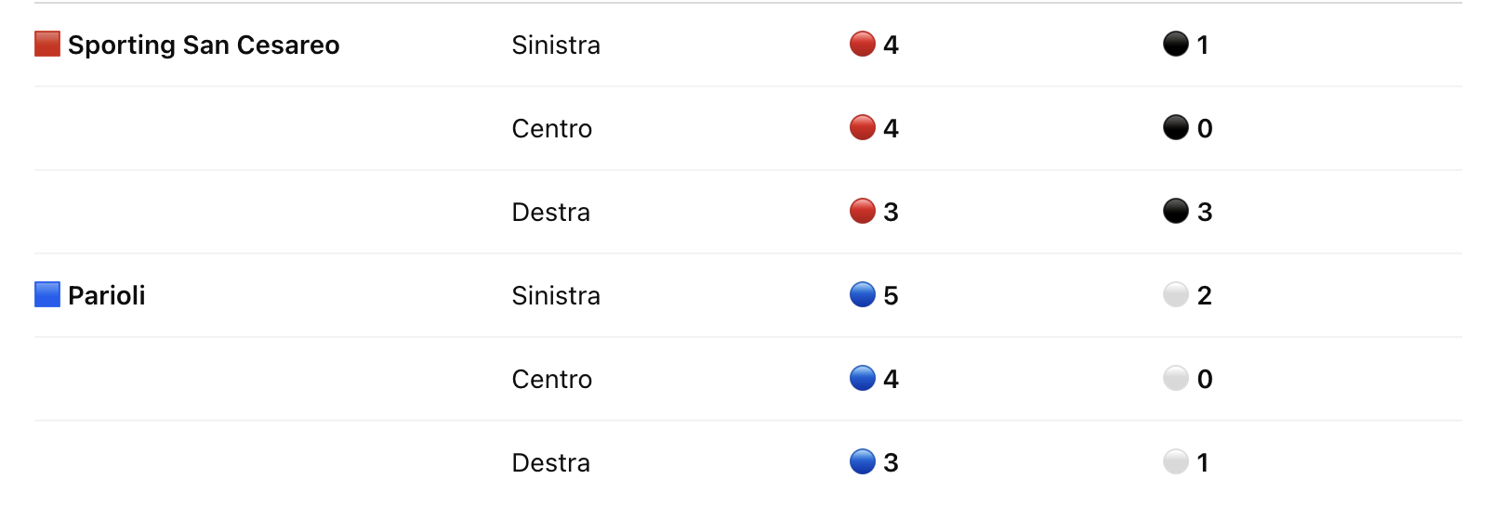The width and height of the screenshot is (1493, 518).
Task: Click the white ball in Parioli Destra row
Action: [1176, 461]
